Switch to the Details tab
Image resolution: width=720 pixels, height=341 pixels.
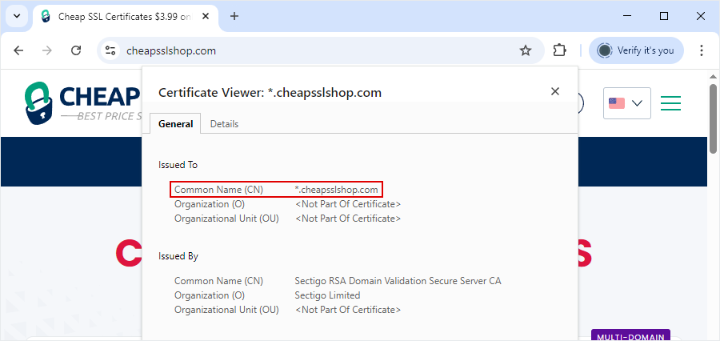(x=224, y=124)
